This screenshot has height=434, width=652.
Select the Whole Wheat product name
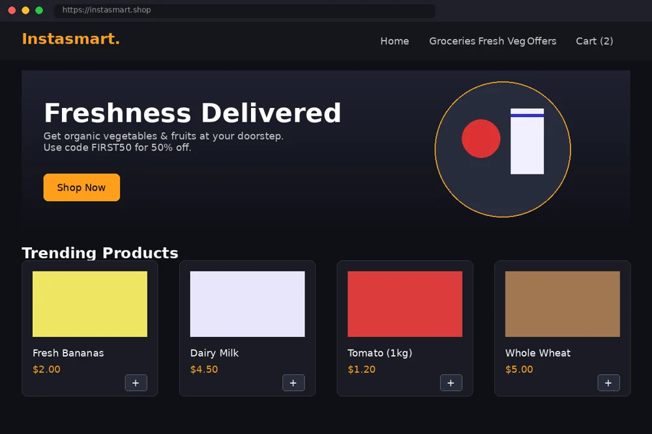538,353
